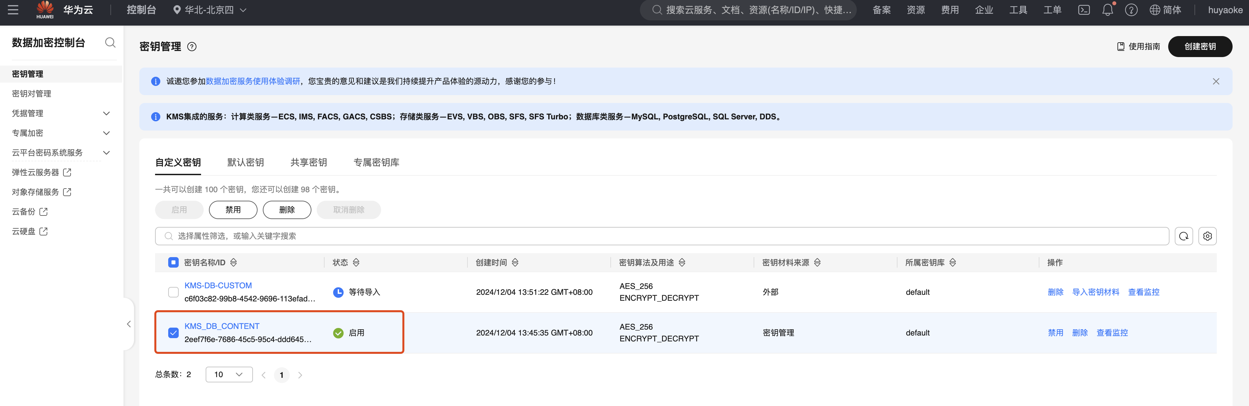Select page number 1

pos(282,375)
